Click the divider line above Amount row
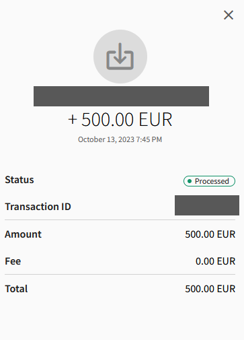244x340 pixels. [x=120, y=220]
